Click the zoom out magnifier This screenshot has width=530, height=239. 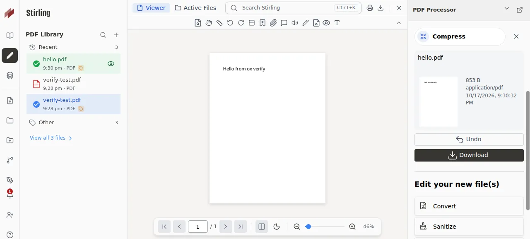click(297, 227)
